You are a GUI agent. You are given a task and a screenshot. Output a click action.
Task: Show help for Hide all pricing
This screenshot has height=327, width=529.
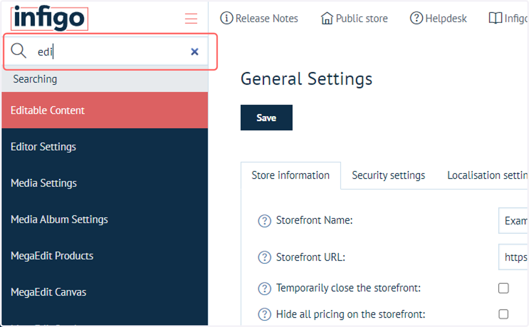tap(264, 315)
